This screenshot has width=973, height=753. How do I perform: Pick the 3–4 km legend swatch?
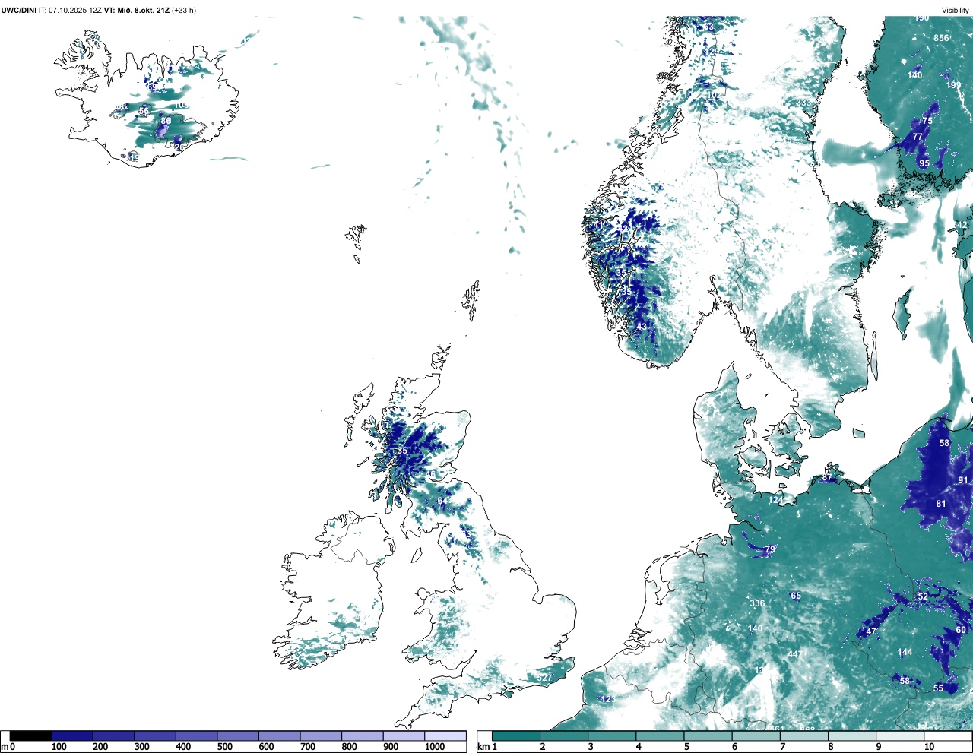coord(612,736)
